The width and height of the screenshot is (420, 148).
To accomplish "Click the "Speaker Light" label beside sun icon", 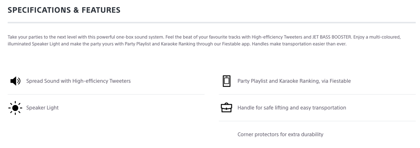I will point(42,108).
